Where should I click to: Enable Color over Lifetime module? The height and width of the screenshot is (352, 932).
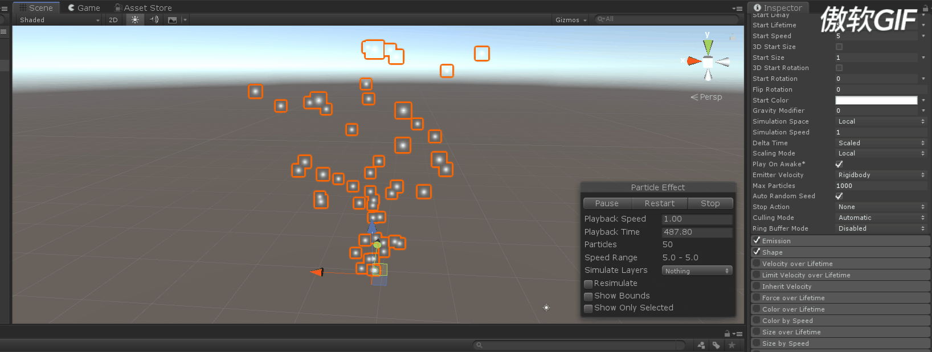[x=757, y=309]
